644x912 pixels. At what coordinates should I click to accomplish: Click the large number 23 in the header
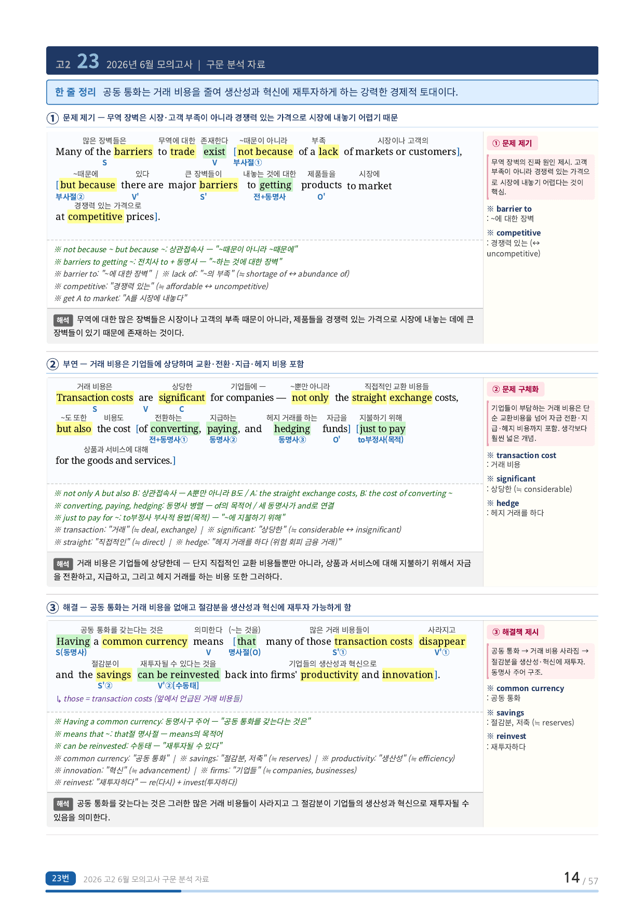pos(88,61)
